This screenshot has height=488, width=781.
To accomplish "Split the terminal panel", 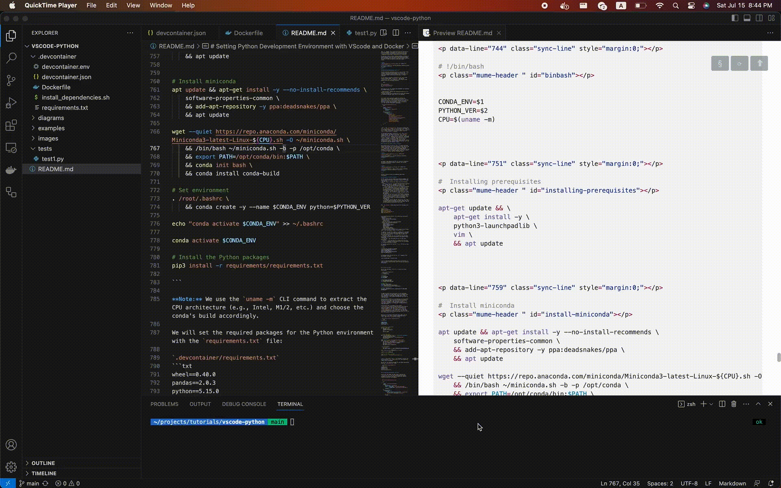I will [x=722, y=404].
